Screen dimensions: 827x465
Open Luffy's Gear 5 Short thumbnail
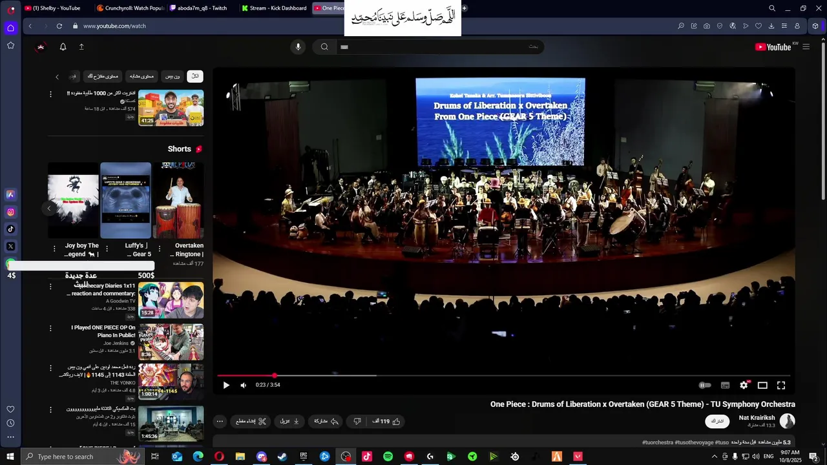click(126, 200)
